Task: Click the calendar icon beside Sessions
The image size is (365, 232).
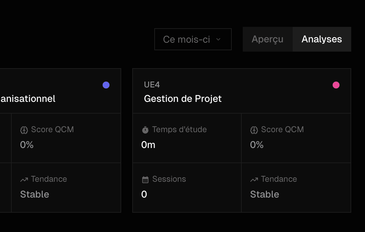Action: tap(145, 179)
